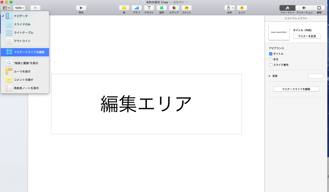Select コメントを隠す menu entry
The image size is (329, 192).
pyautogui.click(x=25, y=80)
